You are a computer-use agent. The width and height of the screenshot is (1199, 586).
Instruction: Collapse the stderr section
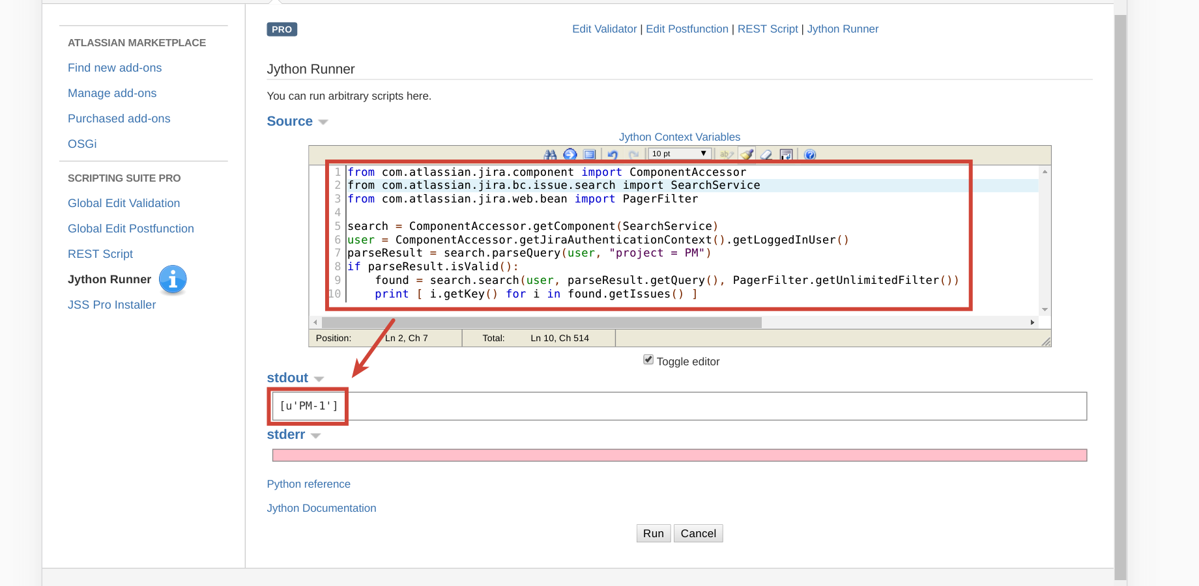(315, 436)
